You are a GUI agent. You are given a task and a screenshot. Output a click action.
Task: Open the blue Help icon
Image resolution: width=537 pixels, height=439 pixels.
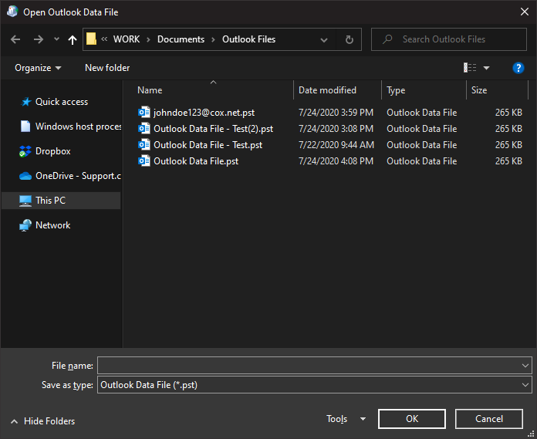(x=518, y=68)
